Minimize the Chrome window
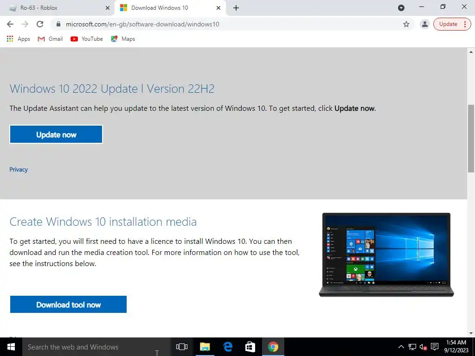 [x=421, y=6]
